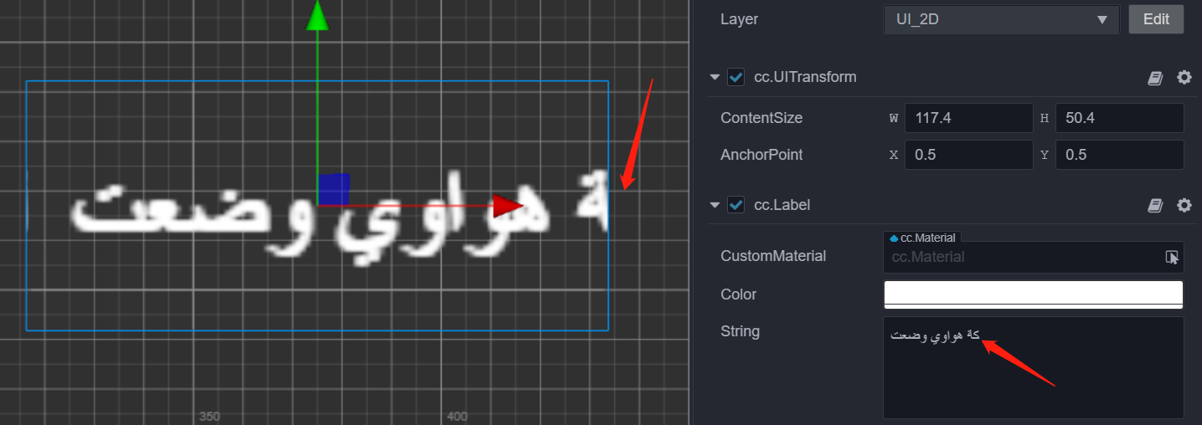The image size is (1202, 425).
Task: Disable the cc.Label component checkbox
Action: point(736,205)
